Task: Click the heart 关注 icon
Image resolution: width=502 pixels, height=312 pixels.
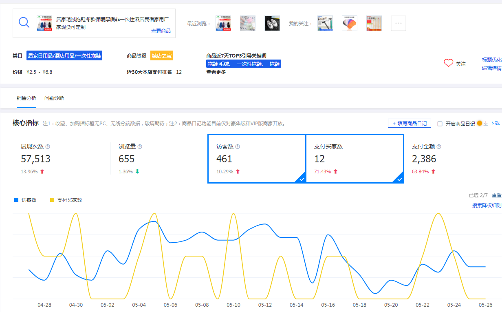Action: [x=448, y=63]
